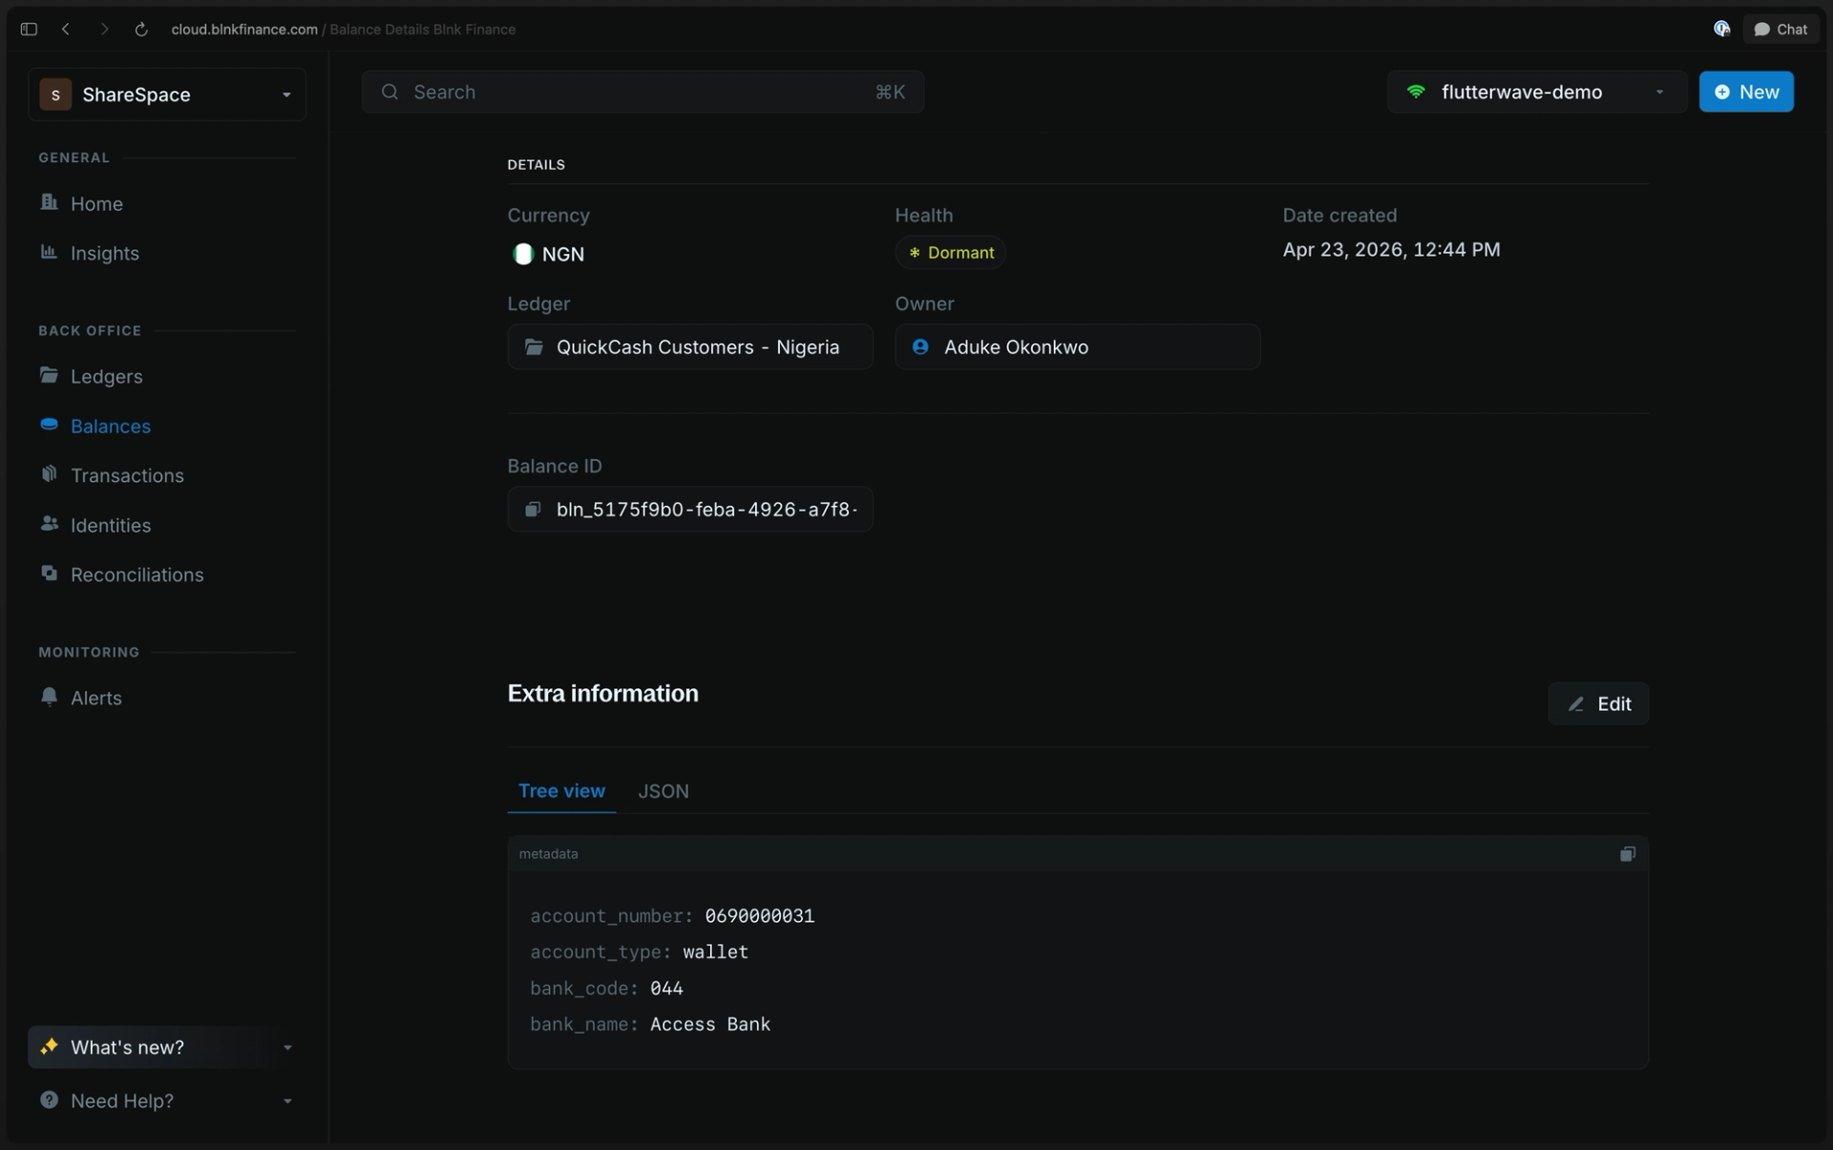The height and width of the screenshot is (1150, 1833).
Task: Click the Ledgers folder icon in the sidebar
Action: (49, 374)
